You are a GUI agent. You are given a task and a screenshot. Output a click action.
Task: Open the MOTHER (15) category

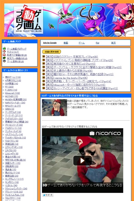pyautogui.click(x=11, y=96)
